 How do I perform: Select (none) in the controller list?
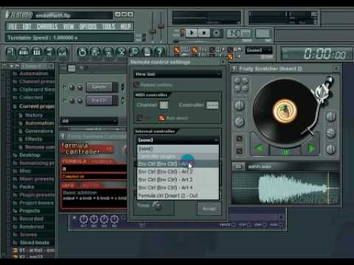coord(178,149)
